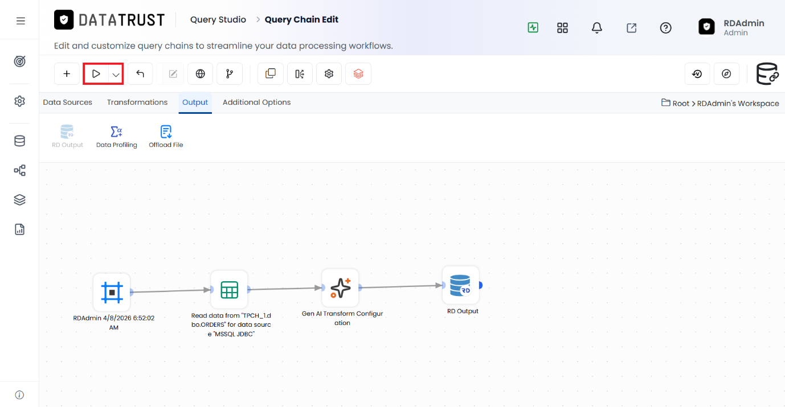
Task: Click the undo arrow toolbar button
Action: [140, 74]
